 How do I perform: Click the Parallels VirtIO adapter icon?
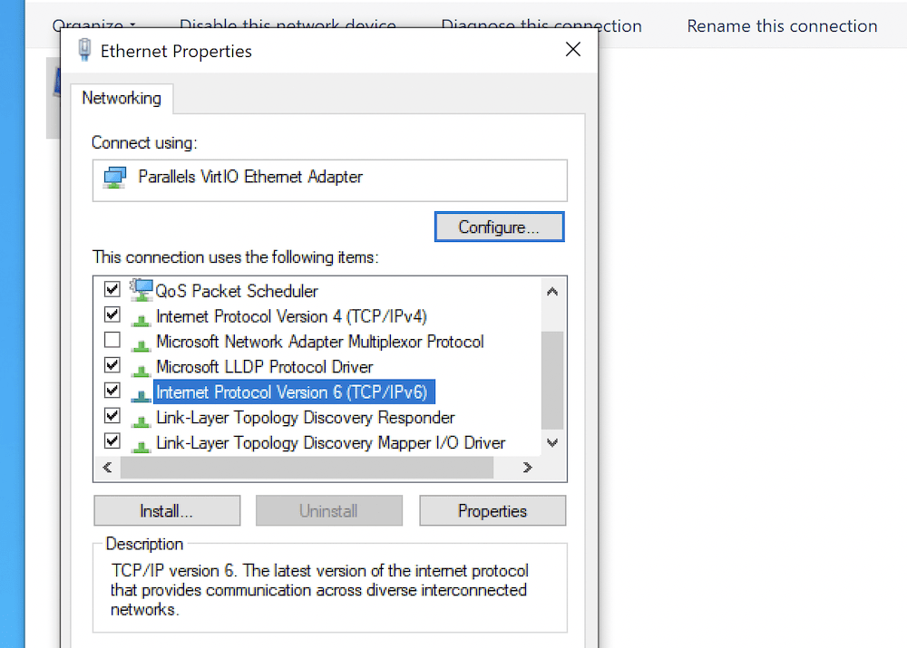click(114, 178)
